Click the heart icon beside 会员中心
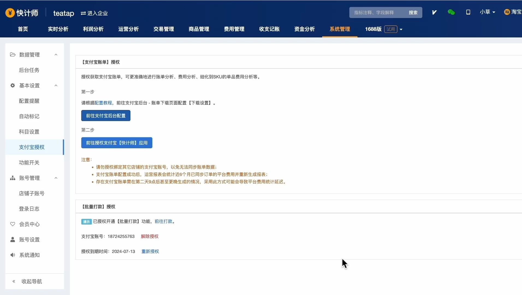 [13, 224]
